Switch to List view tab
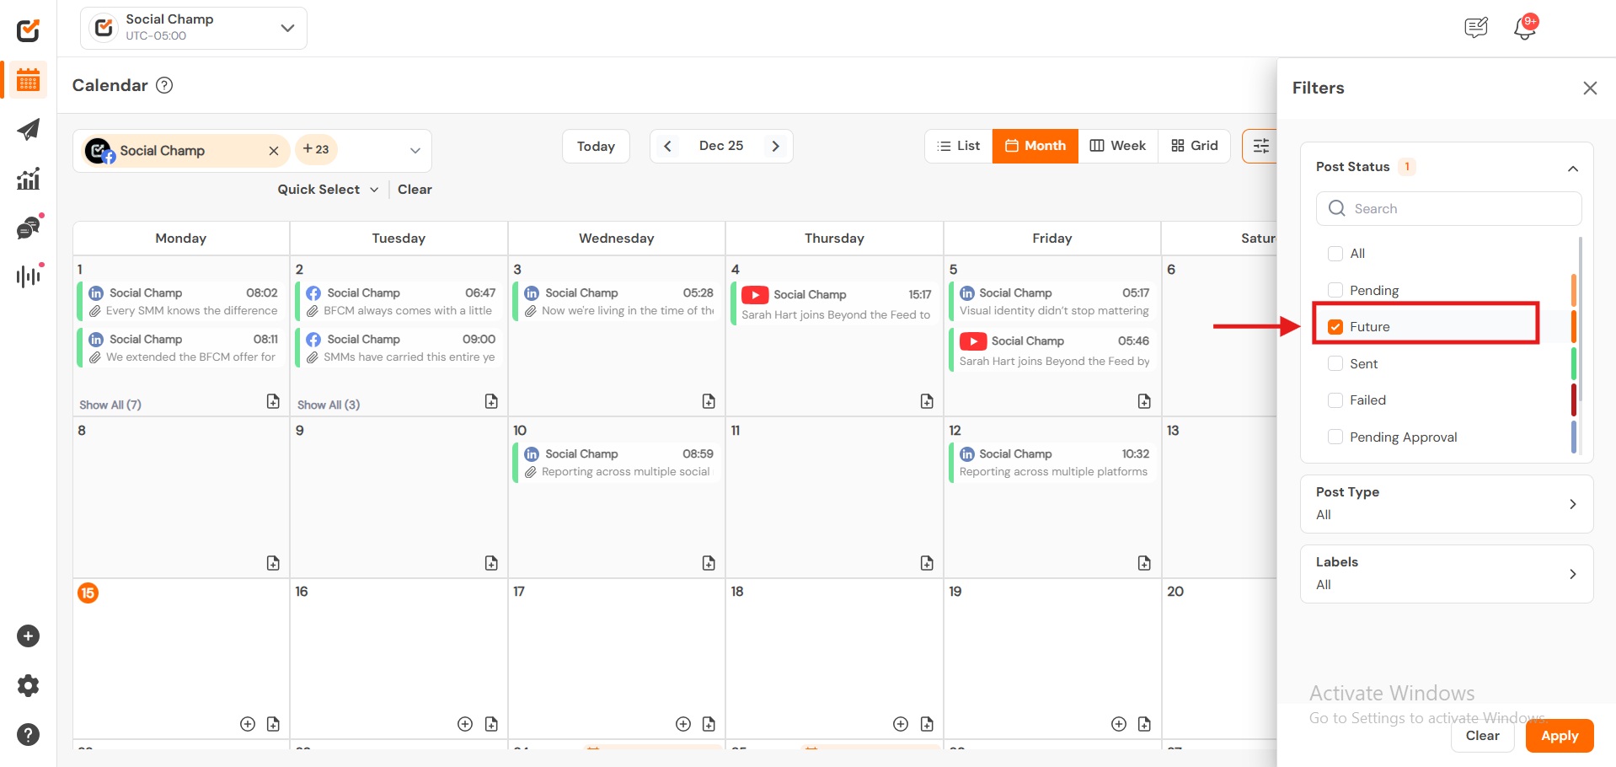This screenshot has height=767, width=1616. (958, 146)
